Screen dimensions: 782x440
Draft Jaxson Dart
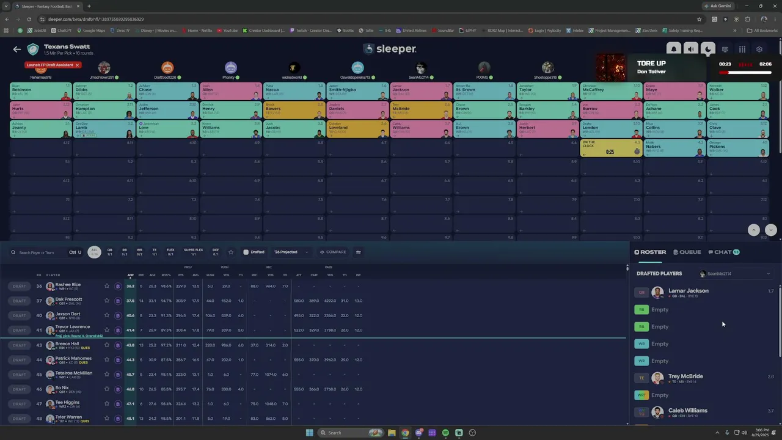pos(20,315)
